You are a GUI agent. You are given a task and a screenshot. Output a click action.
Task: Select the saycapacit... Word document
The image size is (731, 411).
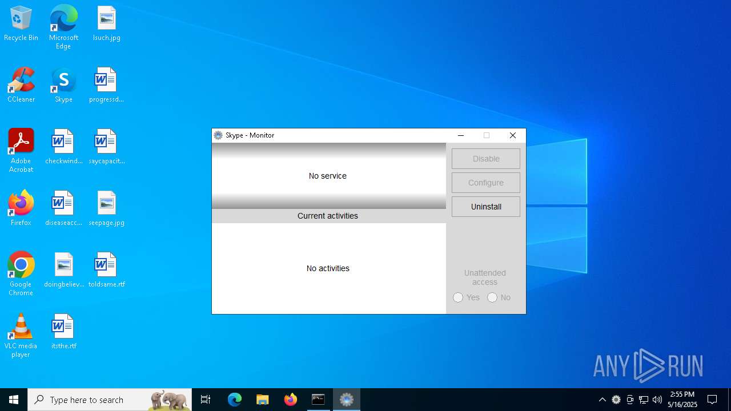click(107, 147)
